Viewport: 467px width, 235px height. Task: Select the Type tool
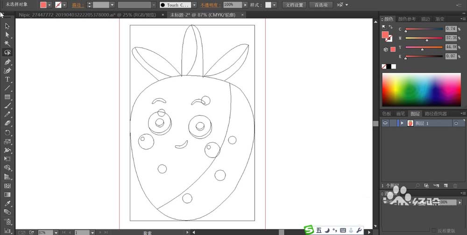pyautogui.click(x=7, y=79)
